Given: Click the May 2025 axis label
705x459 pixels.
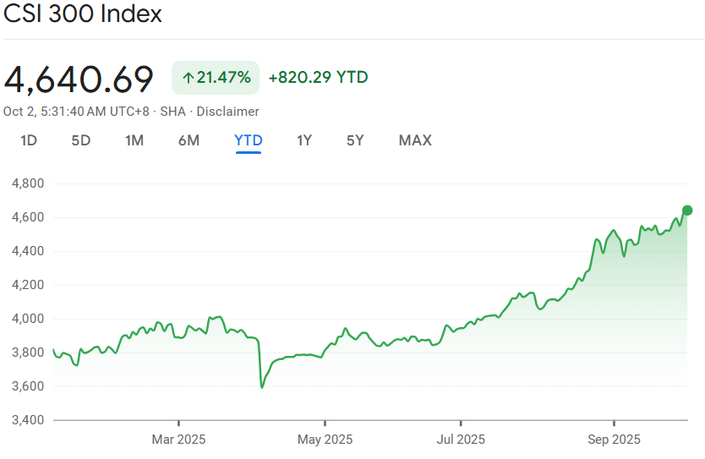Looking at the screenshot, I should tap(325, 440).
